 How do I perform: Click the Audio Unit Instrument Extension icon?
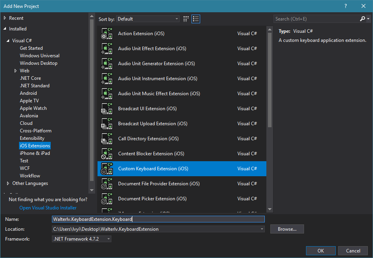(x=107, y=79)
